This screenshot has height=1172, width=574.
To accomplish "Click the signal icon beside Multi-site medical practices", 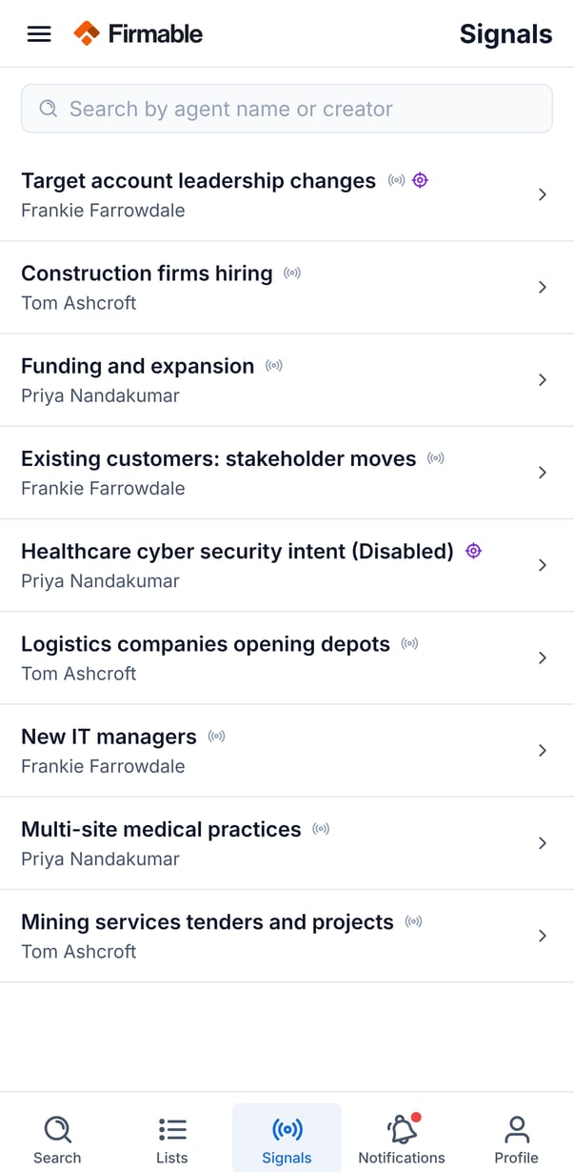I will pos(322,829).
